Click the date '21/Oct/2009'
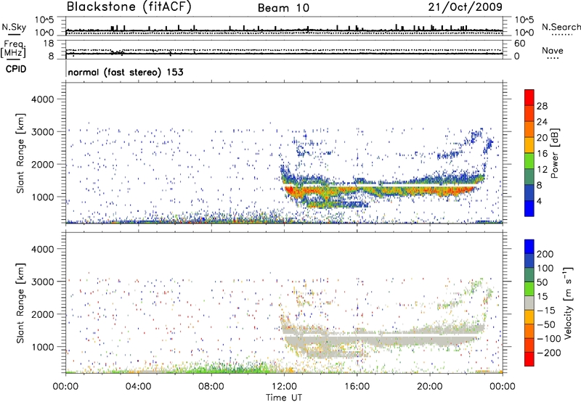581x402 pixels. [x=466, y=7]
